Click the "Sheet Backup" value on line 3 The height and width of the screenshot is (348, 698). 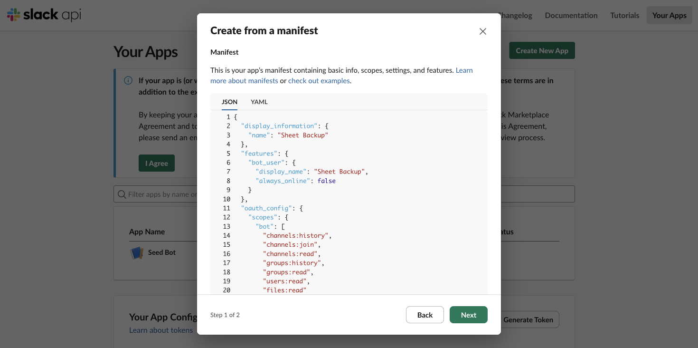click(303, 135)
